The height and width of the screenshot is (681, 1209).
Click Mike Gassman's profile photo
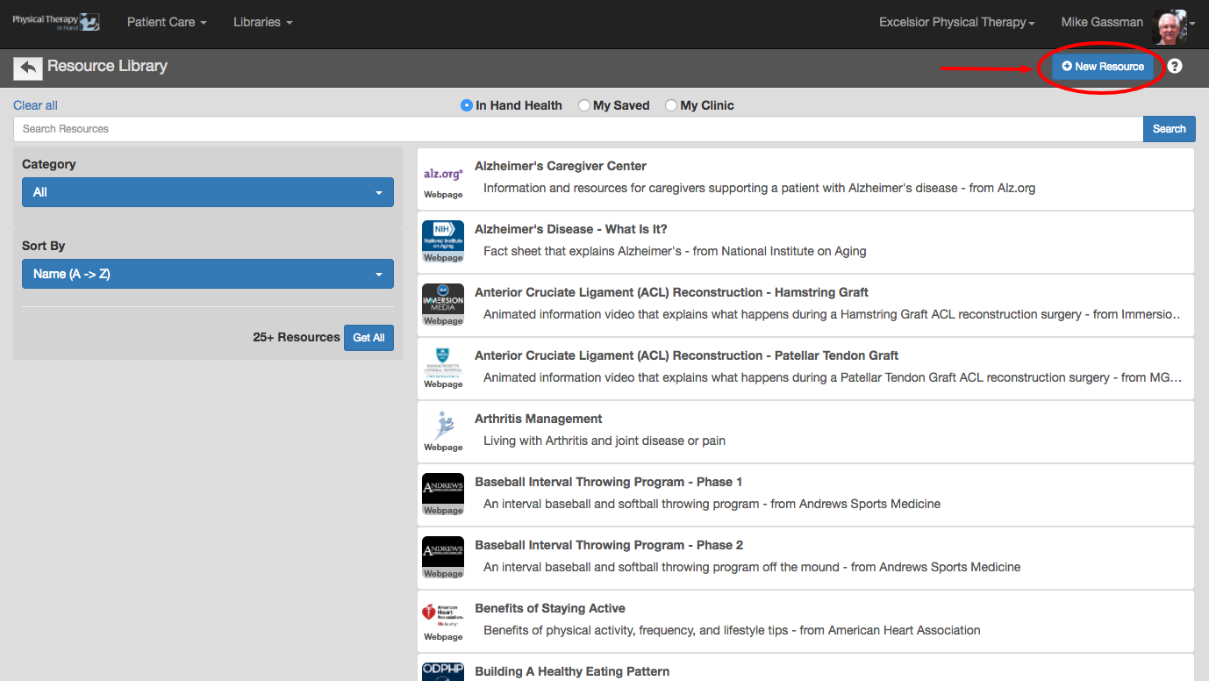(x=1170, y=26)
